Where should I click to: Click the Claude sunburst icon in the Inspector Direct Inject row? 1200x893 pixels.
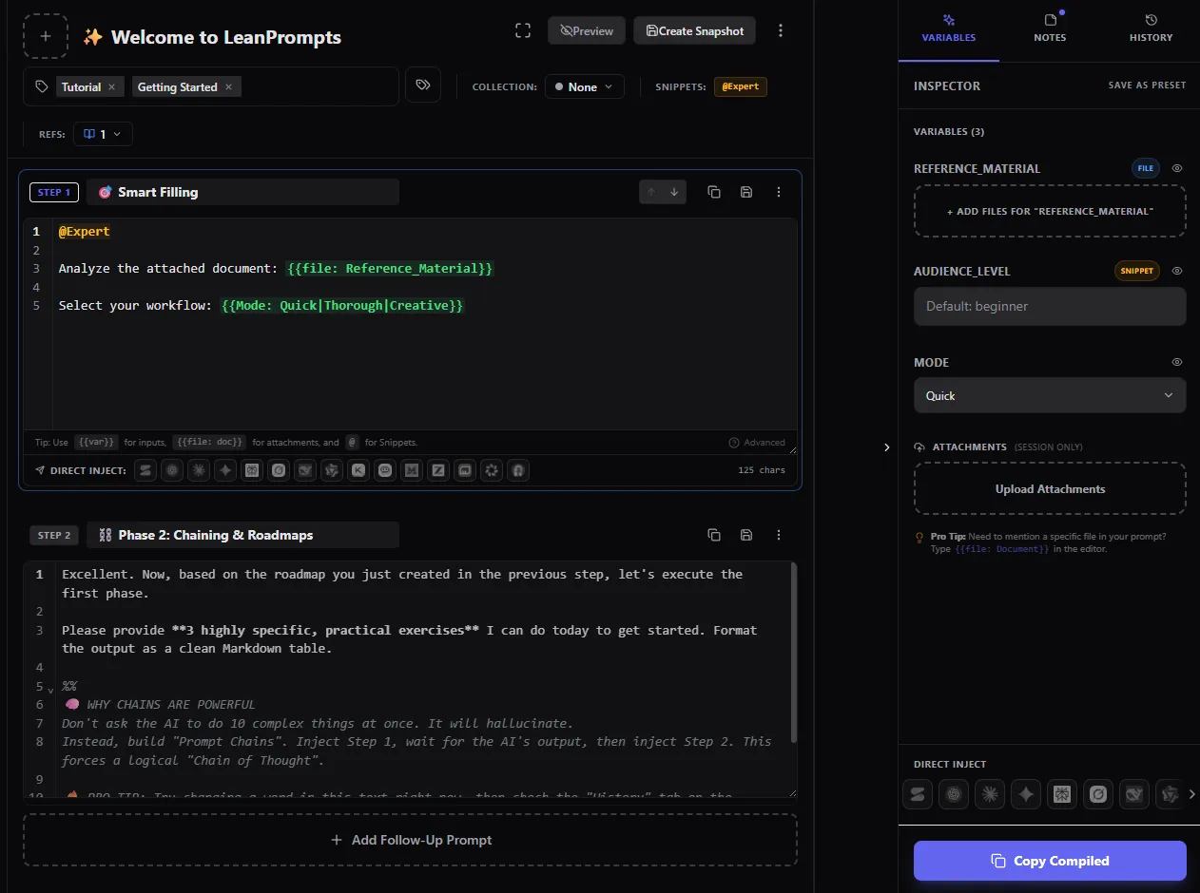pyautogui.click(x=990, y=794)
